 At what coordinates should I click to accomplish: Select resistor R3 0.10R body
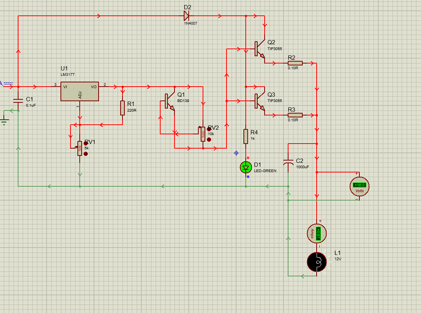click(295, 115)
